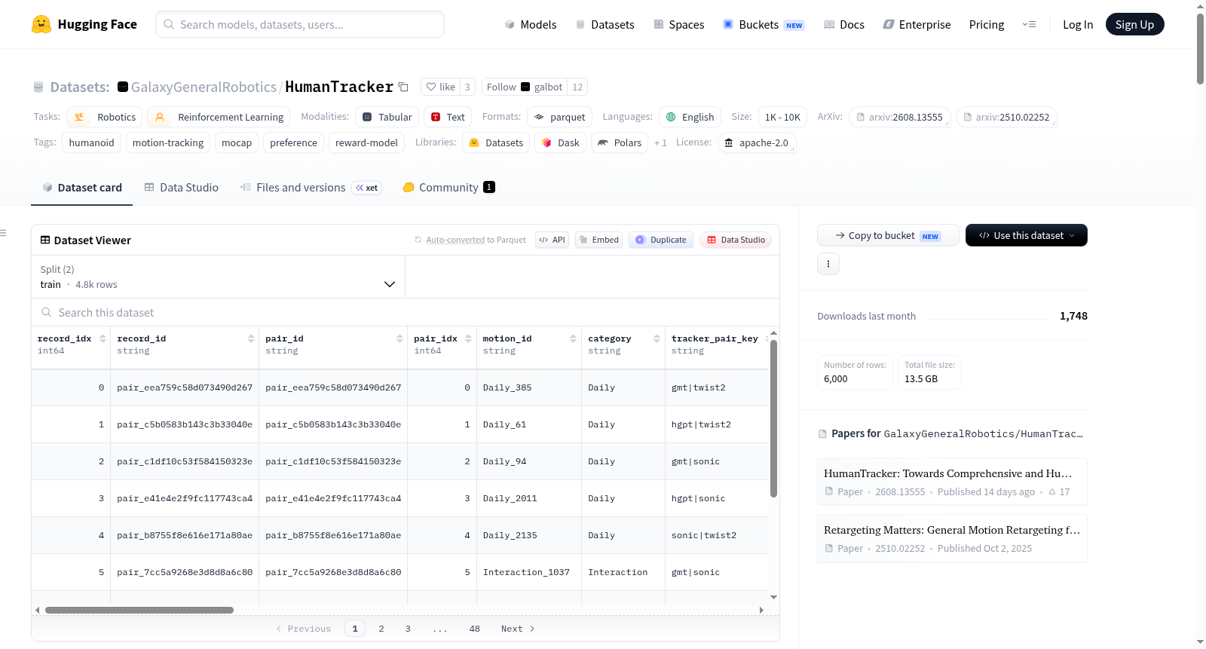Open Spaces in top navigation
This screenshot has height=649, width=1206.
pos(679,24)
